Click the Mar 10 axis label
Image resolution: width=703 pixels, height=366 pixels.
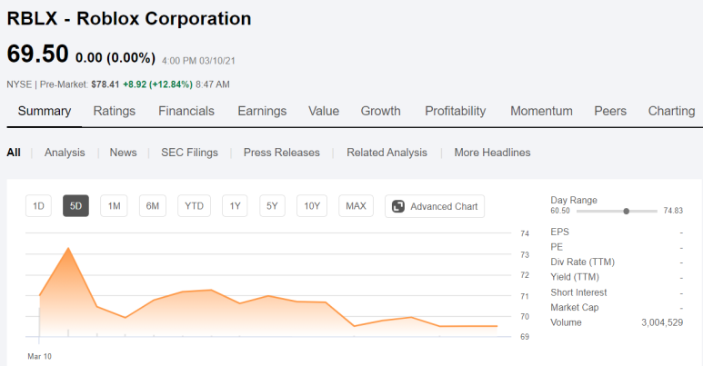[x=39, y=357]
